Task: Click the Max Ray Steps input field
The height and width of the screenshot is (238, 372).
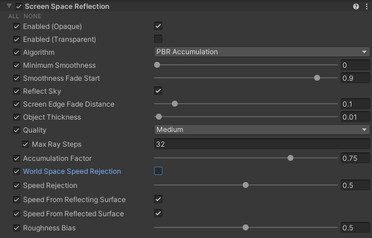Action: click(261, 144)
